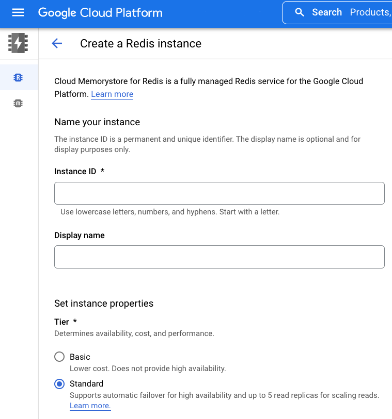This screenshot has width=392, height=419.
Task: Click into the Display name field
Action: pos(219,257)
